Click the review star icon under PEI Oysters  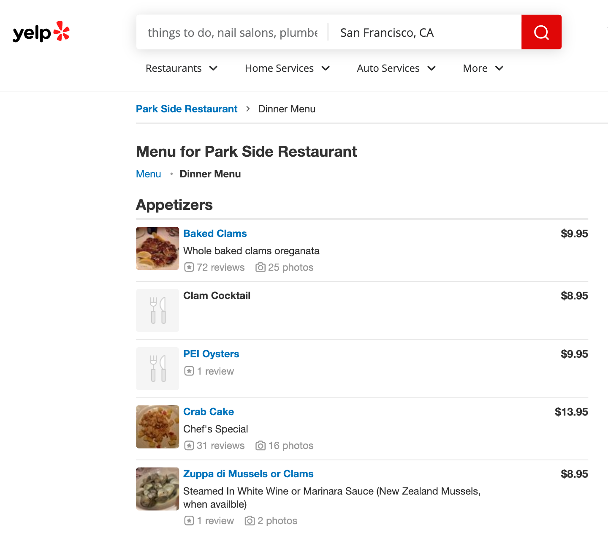click(189, 371)
